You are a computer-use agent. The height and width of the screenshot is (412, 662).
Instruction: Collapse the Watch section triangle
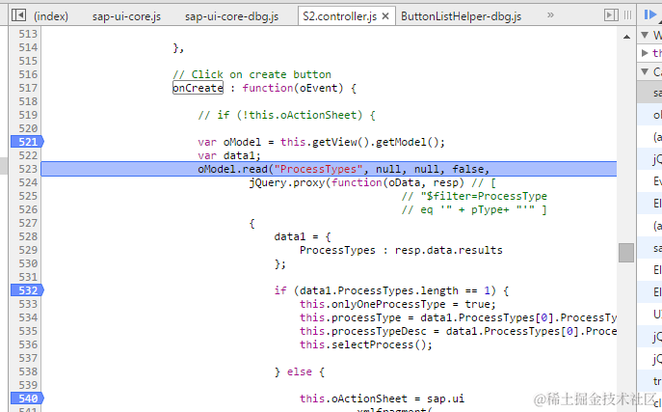coord(645,35)
